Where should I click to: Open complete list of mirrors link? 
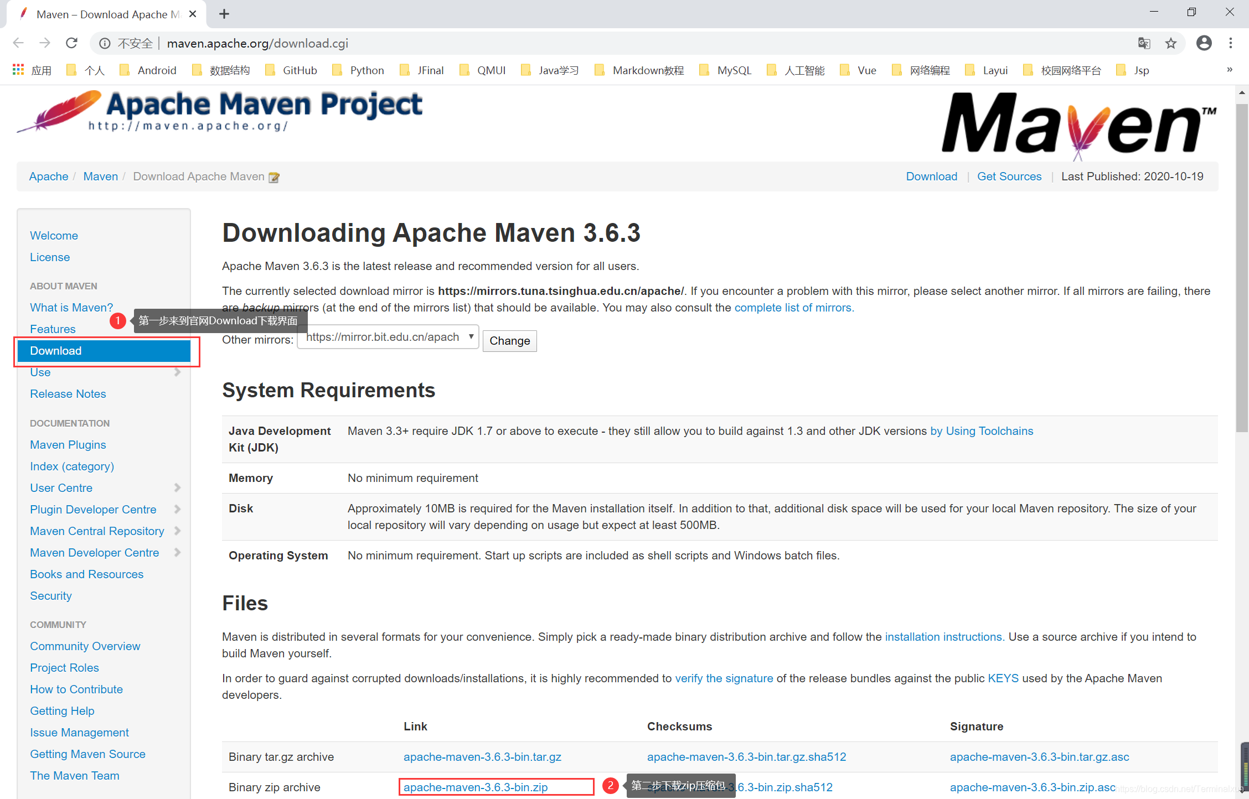[794, 308]
